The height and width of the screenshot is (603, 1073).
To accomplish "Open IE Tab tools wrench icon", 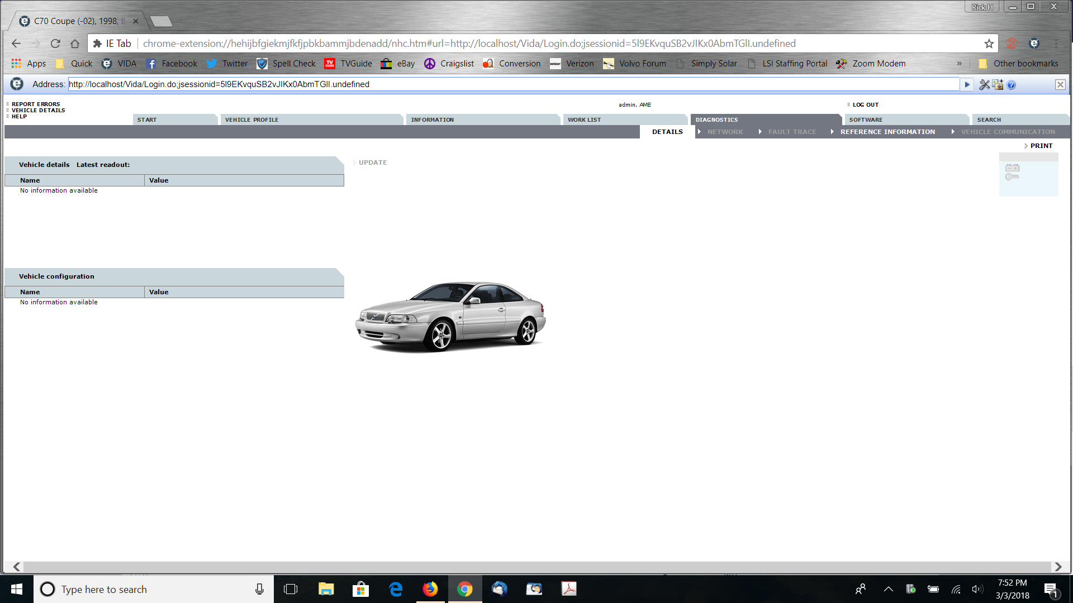I will click(x=984, y=85).
